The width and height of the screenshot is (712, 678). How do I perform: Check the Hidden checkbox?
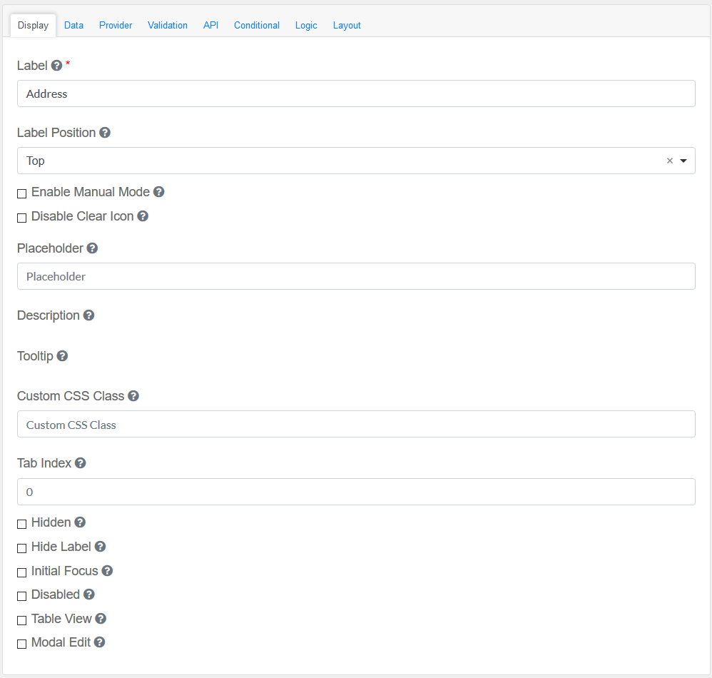click(22, 524)
